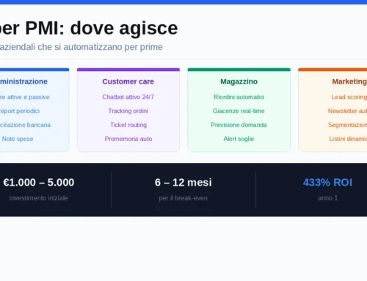Image resolution: width=367 pixels, height=281 pixels.
Task: Click the '6 – 12 mesi' figure
Action: click(x=183, y=183)
